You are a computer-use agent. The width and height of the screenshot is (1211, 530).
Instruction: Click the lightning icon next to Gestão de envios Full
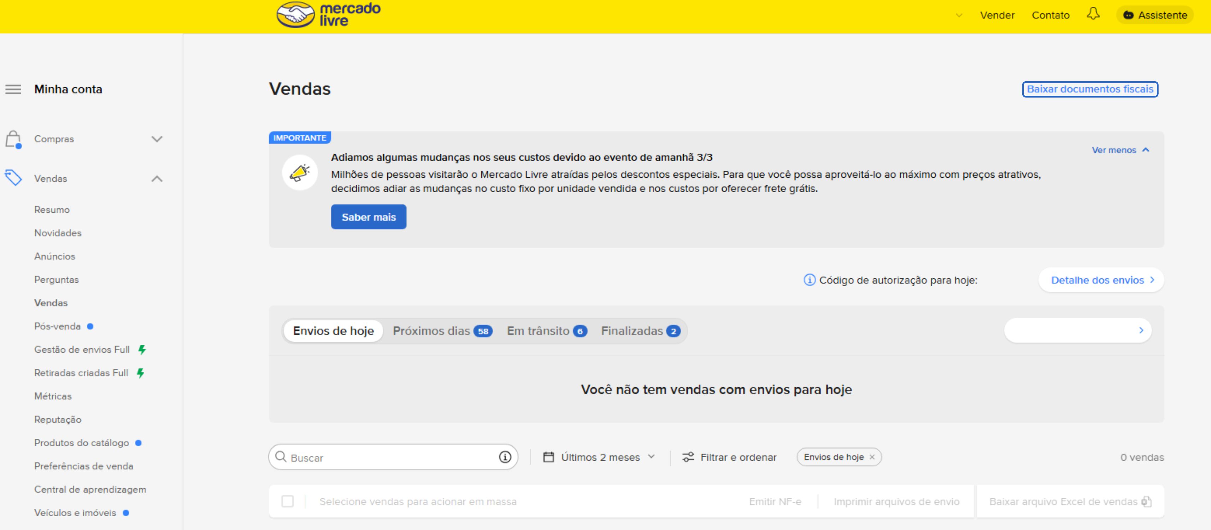coord(142,349)
